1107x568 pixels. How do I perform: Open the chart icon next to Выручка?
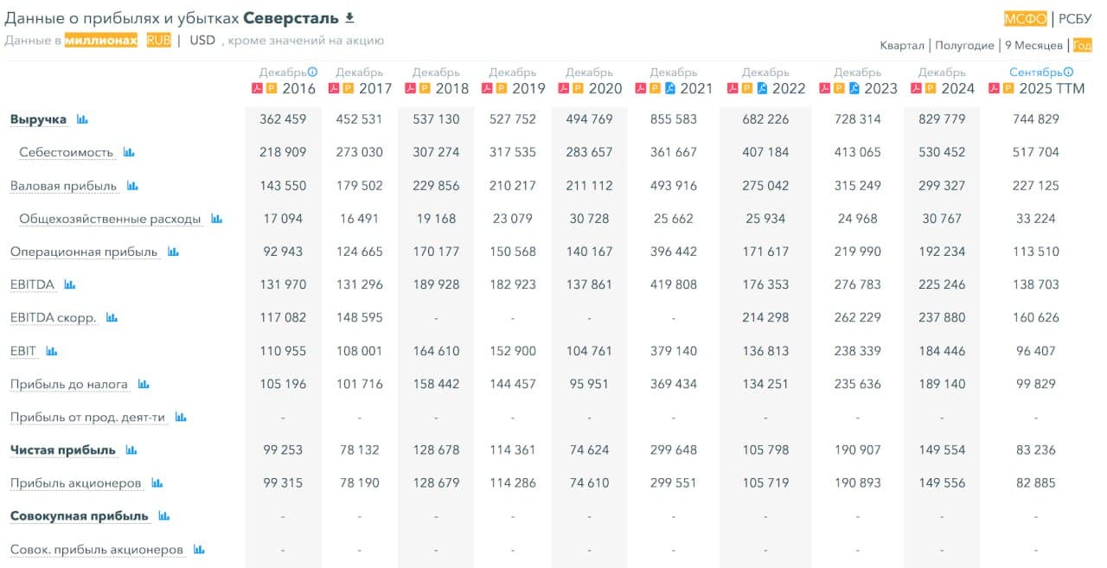point(82,119)
